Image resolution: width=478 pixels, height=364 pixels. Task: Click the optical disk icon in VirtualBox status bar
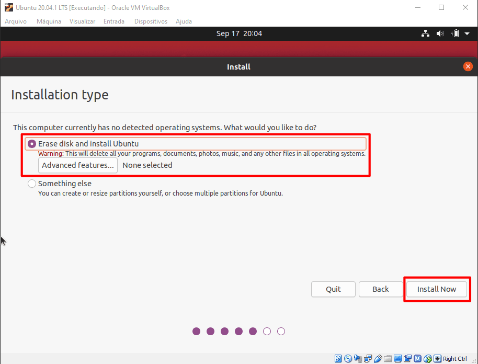click(348, 359)
